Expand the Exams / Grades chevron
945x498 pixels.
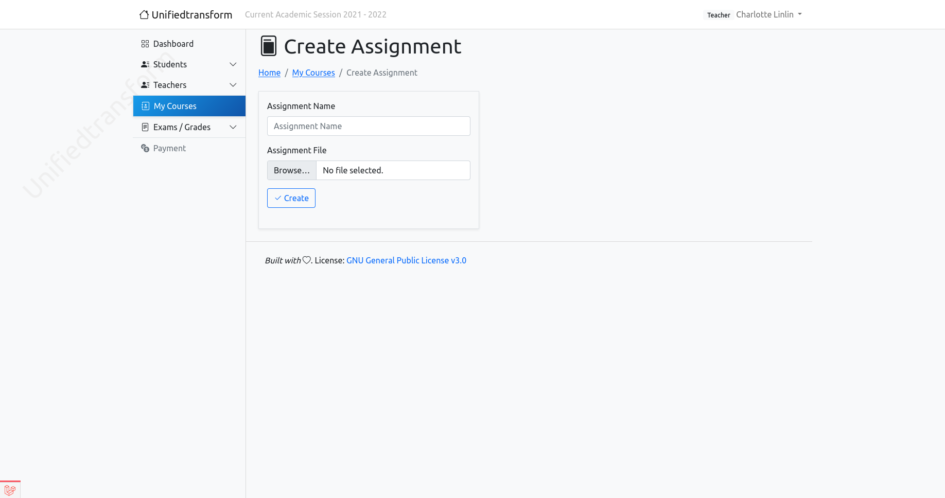(x=233, y=127)
